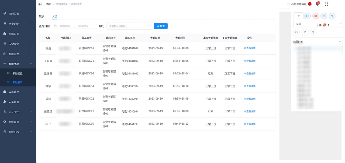Expand the 地图切换 section
The image size is (345, 163).
coord(340,42)
